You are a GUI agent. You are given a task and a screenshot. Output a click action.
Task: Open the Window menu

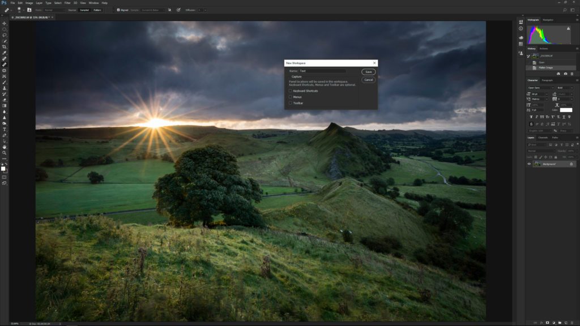[x=93, y=3]
